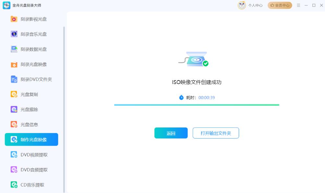The width and height of the screenshot is (325, 193).
Task: Open 个人中心 link
Action: click(x=255, y=6)
